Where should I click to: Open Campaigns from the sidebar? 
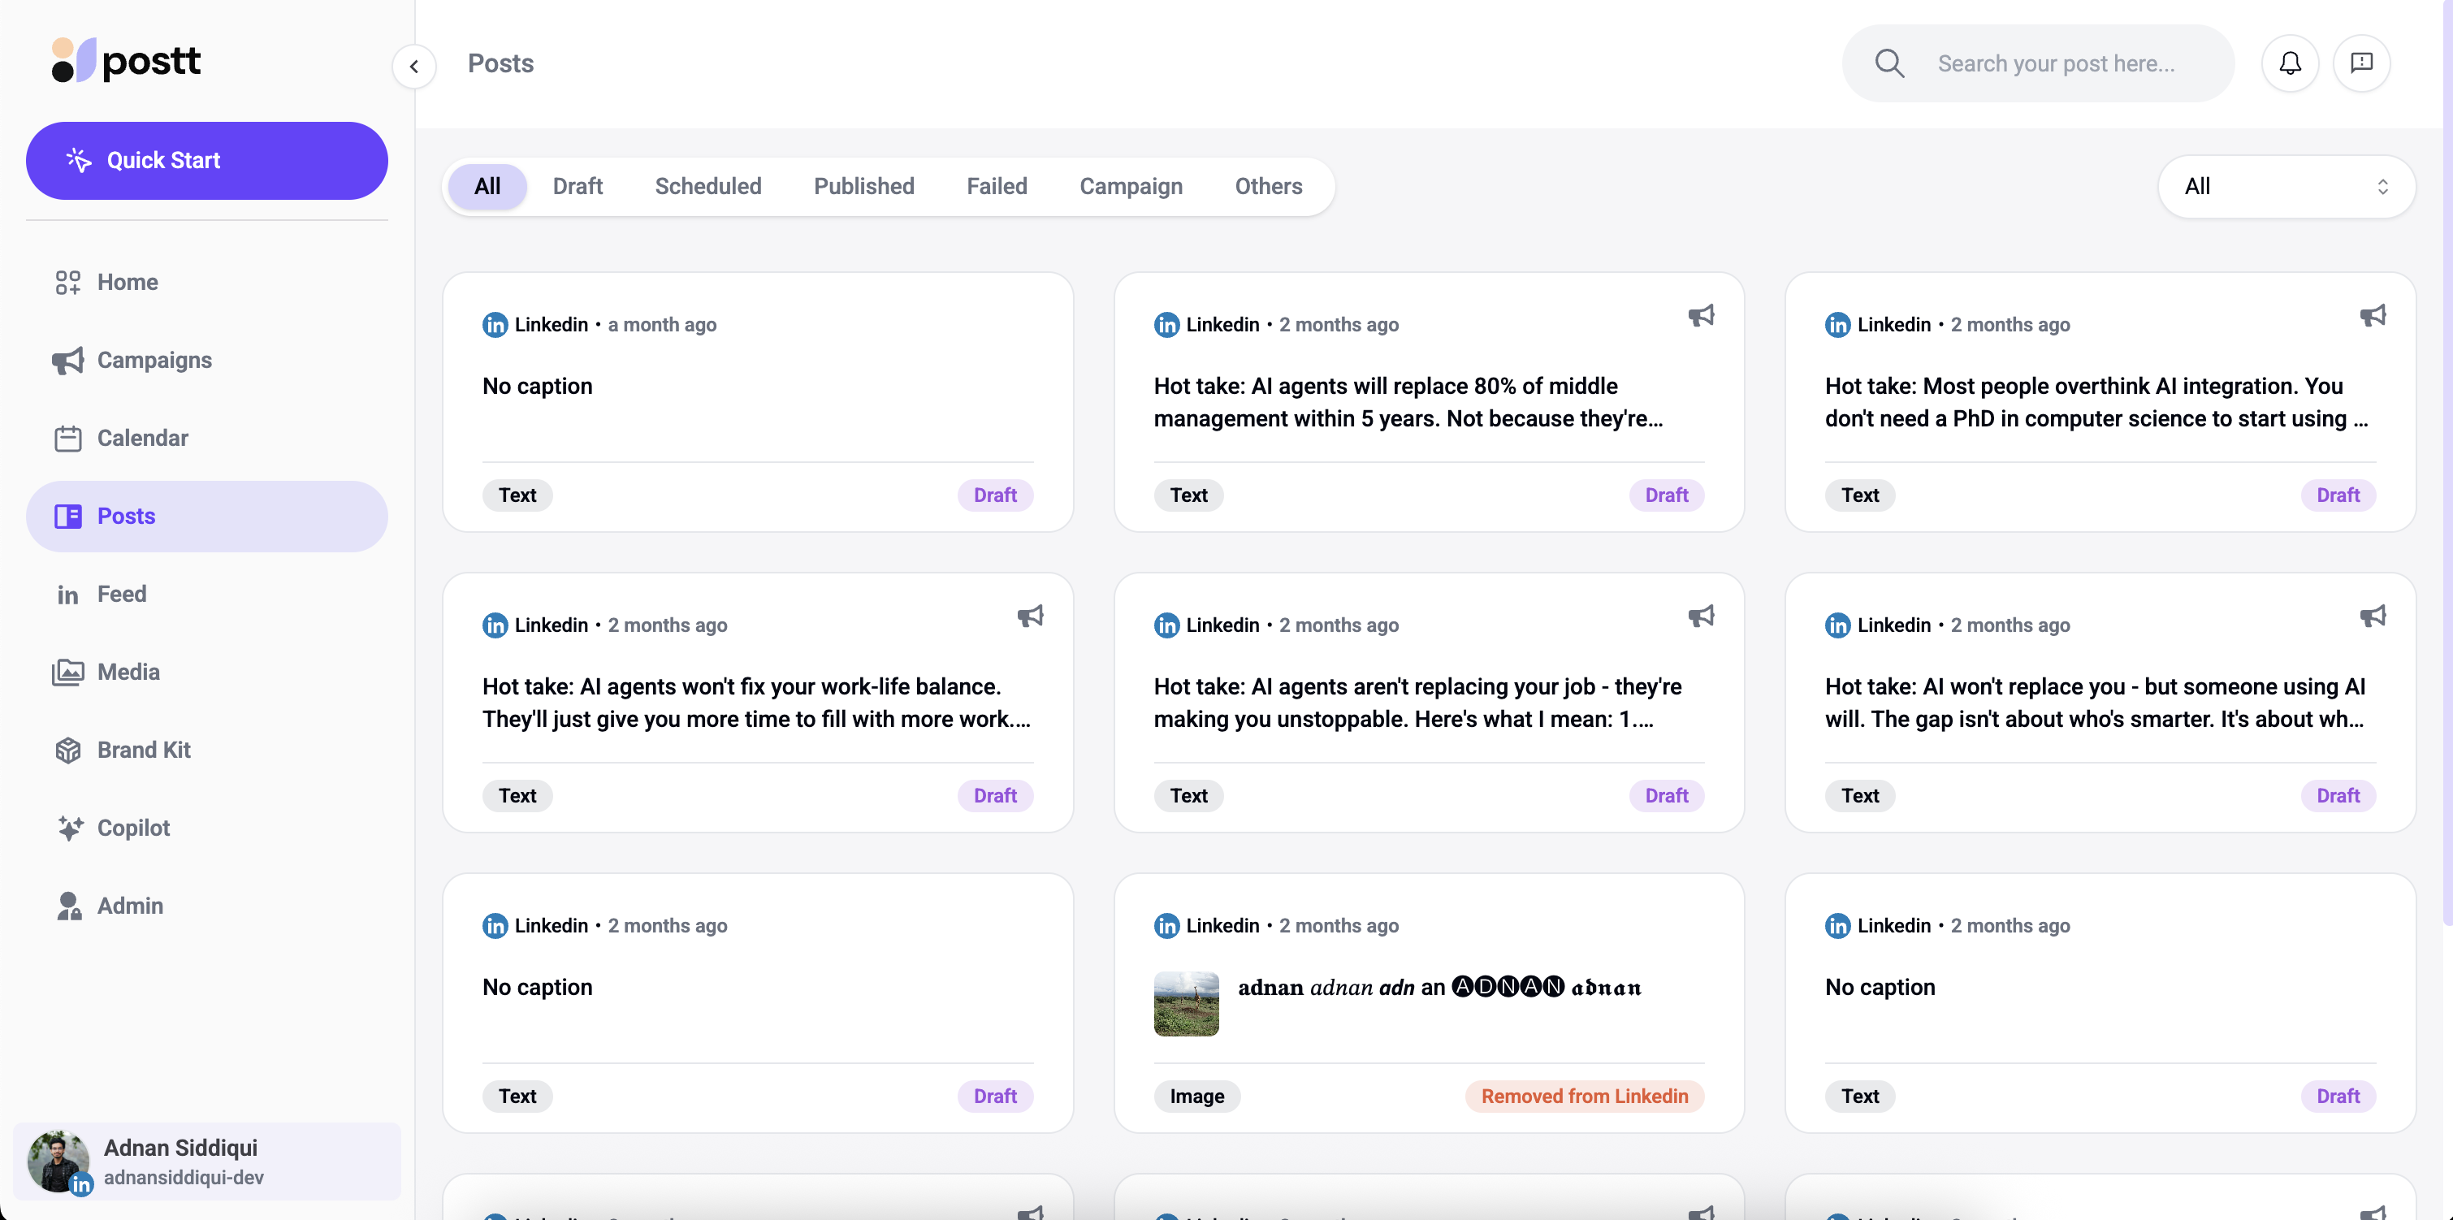click(154, 360)
